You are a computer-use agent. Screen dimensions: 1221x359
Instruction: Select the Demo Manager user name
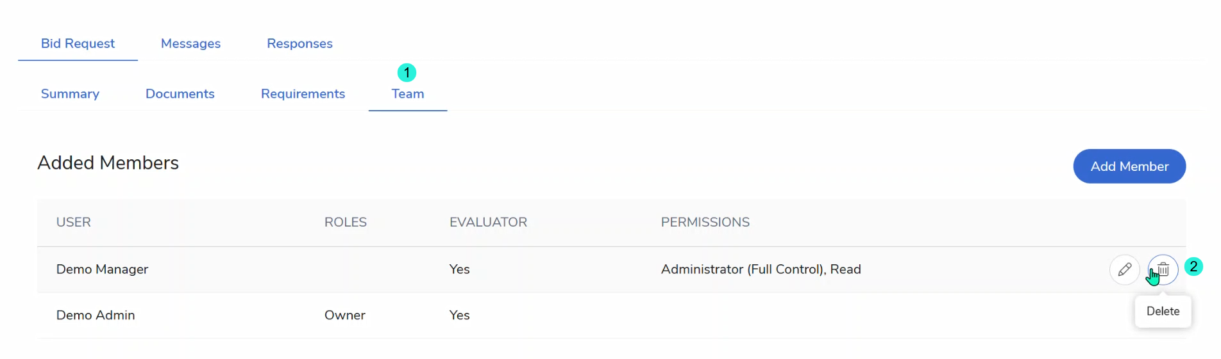coord(102,269)
